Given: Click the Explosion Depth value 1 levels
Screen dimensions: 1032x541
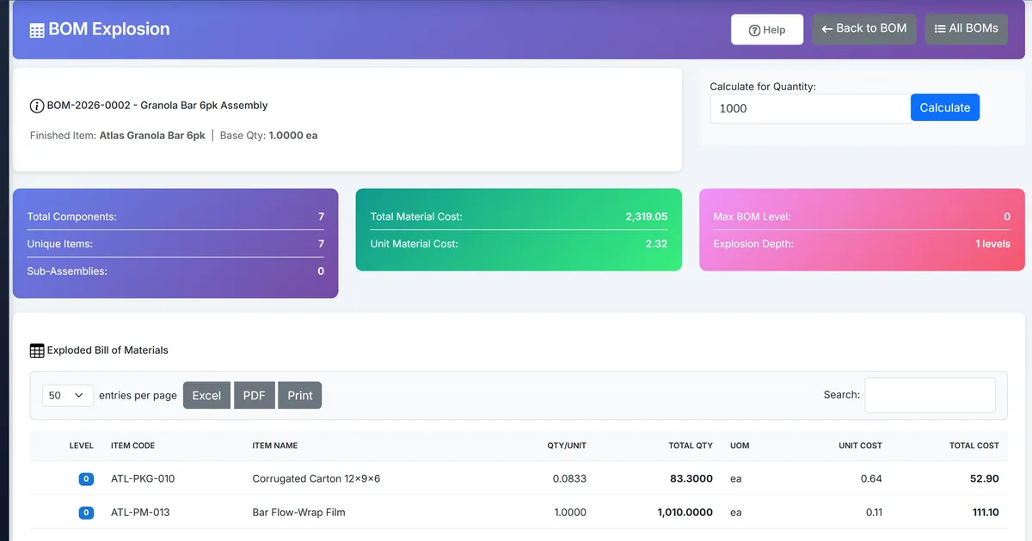Looking at the screenshot, I should pos(992,244).
